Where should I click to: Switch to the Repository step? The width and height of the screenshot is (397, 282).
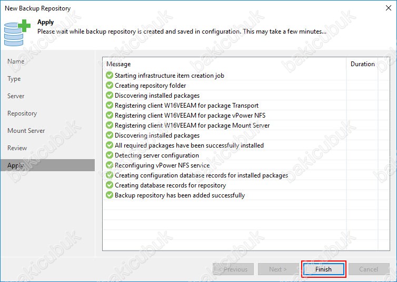tap(22, 113)
